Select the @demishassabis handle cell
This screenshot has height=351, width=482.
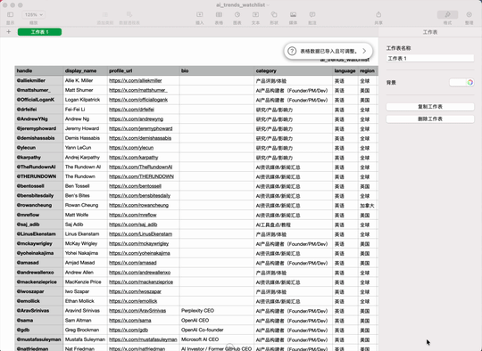pos(38,138)
